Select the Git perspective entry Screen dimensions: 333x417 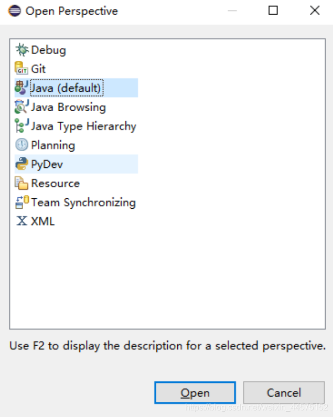(x=38, y=69)
